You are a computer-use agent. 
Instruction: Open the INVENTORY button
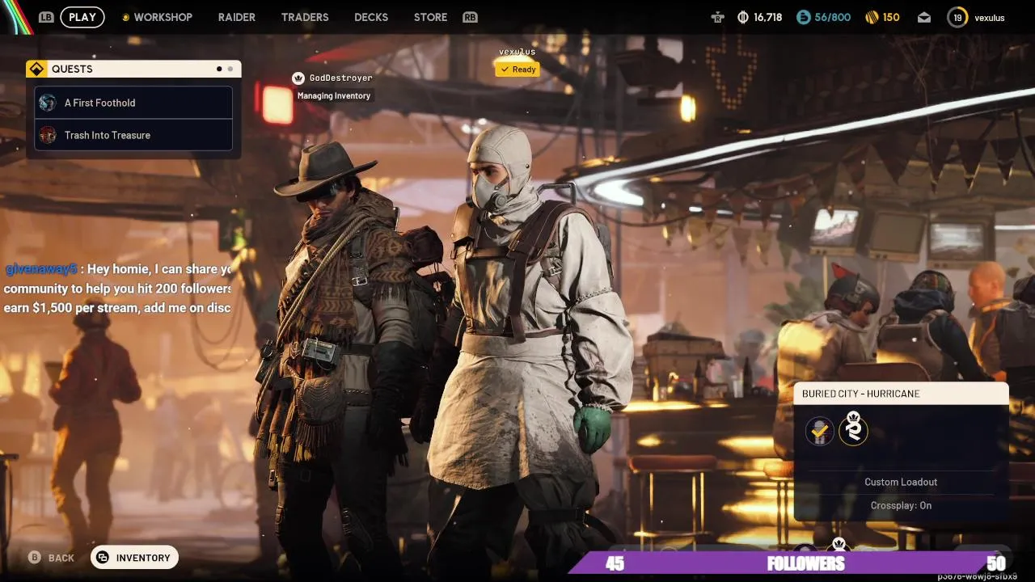[135, 558]
